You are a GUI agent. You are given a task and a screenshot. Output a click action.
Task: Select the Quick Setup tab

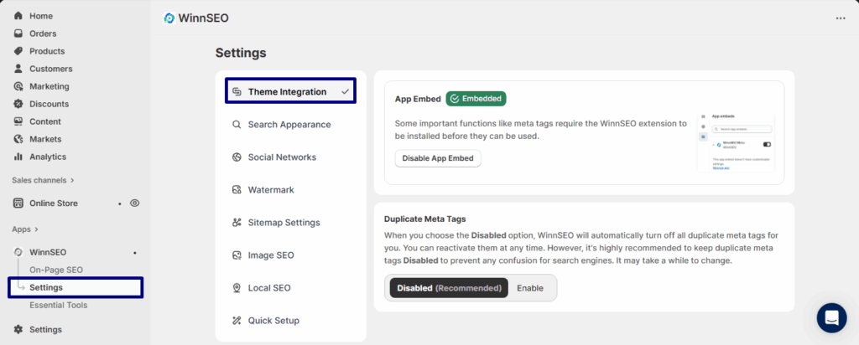coord(291,321)
